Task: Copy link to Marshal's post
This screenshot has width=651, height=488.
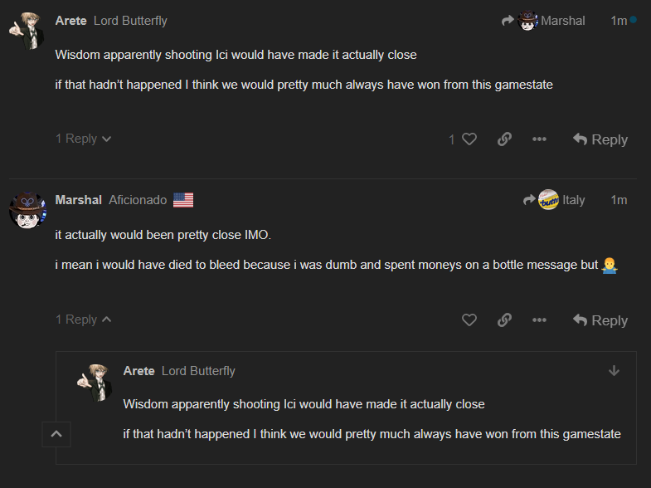Action: coord(504,320)
